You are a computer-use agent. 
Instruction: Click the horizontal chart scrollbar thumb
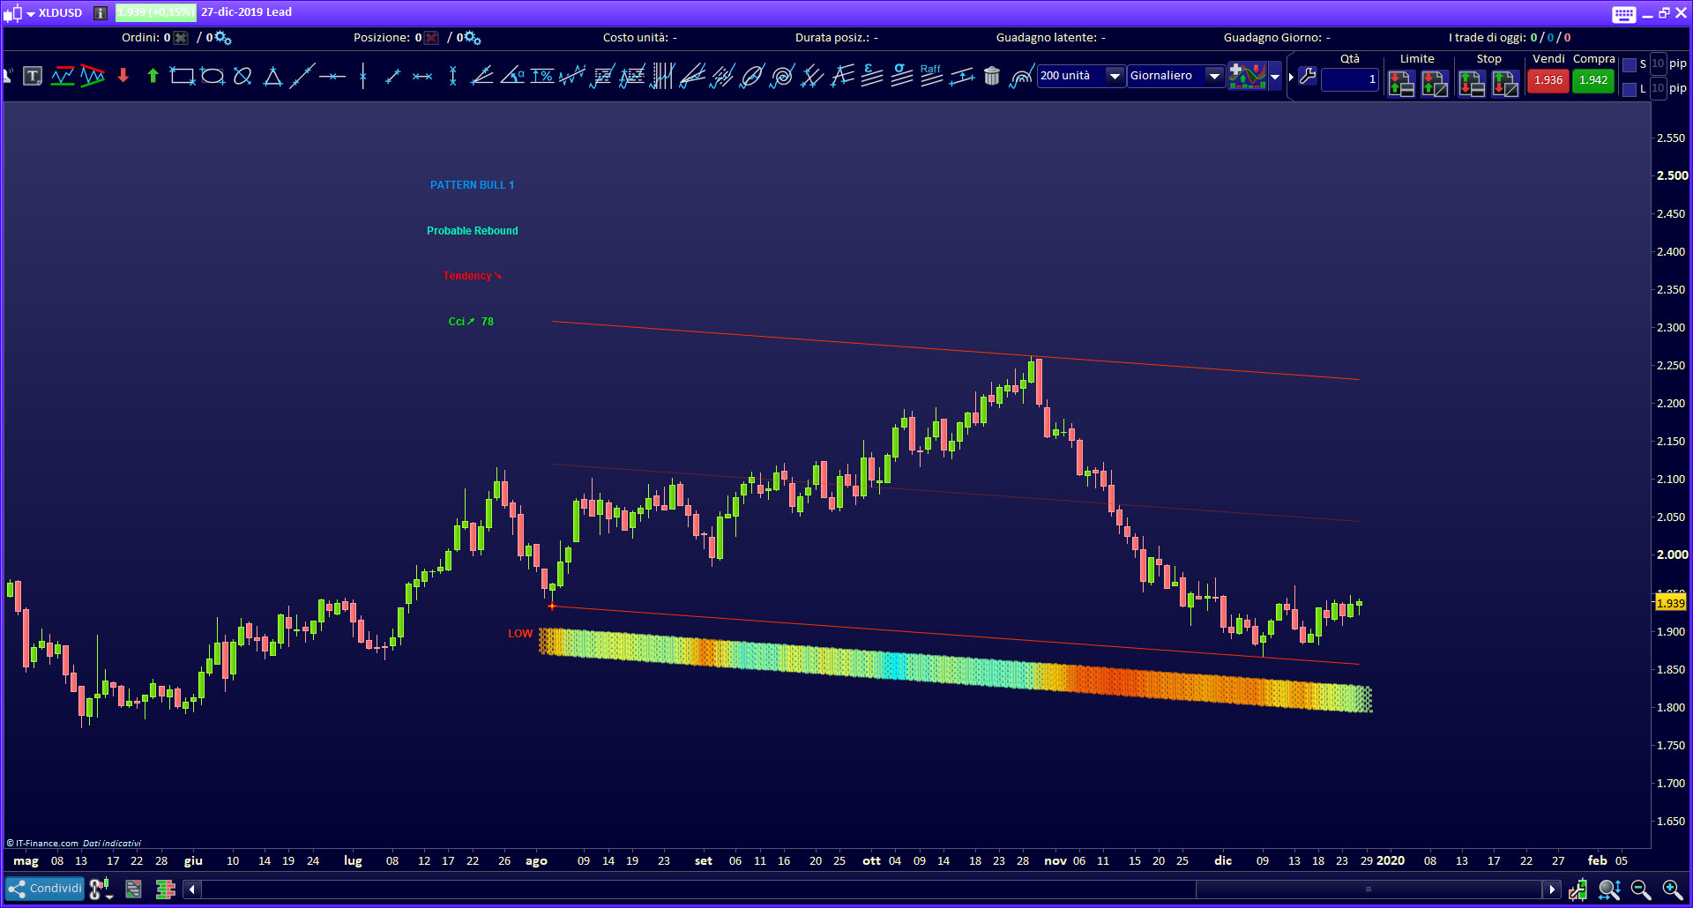[1368, 889]
